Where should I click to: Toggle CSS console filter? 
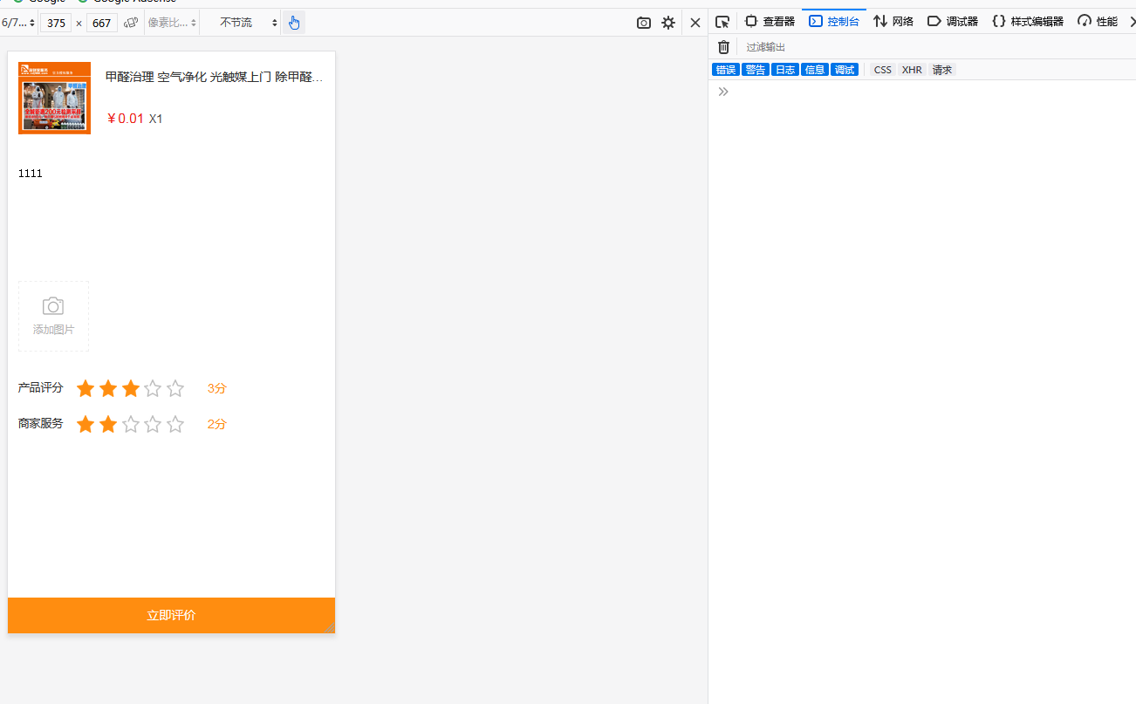point(883,70)
